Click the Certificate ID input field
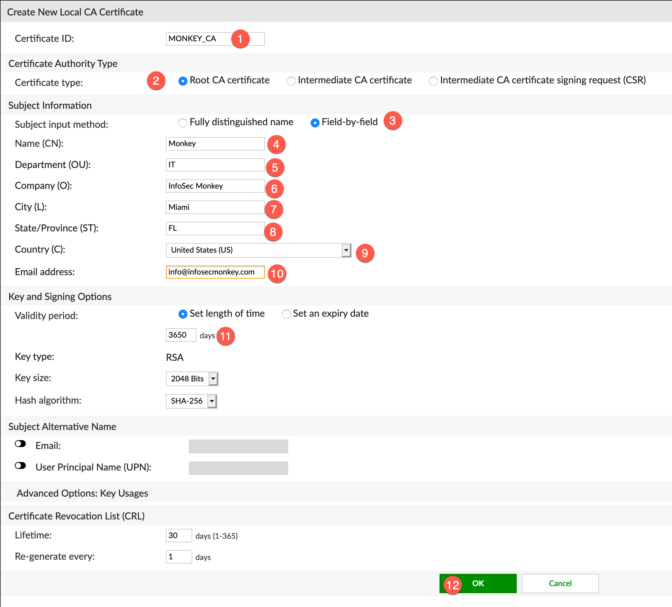Screen dimensions: 672x607 point(199,39)
